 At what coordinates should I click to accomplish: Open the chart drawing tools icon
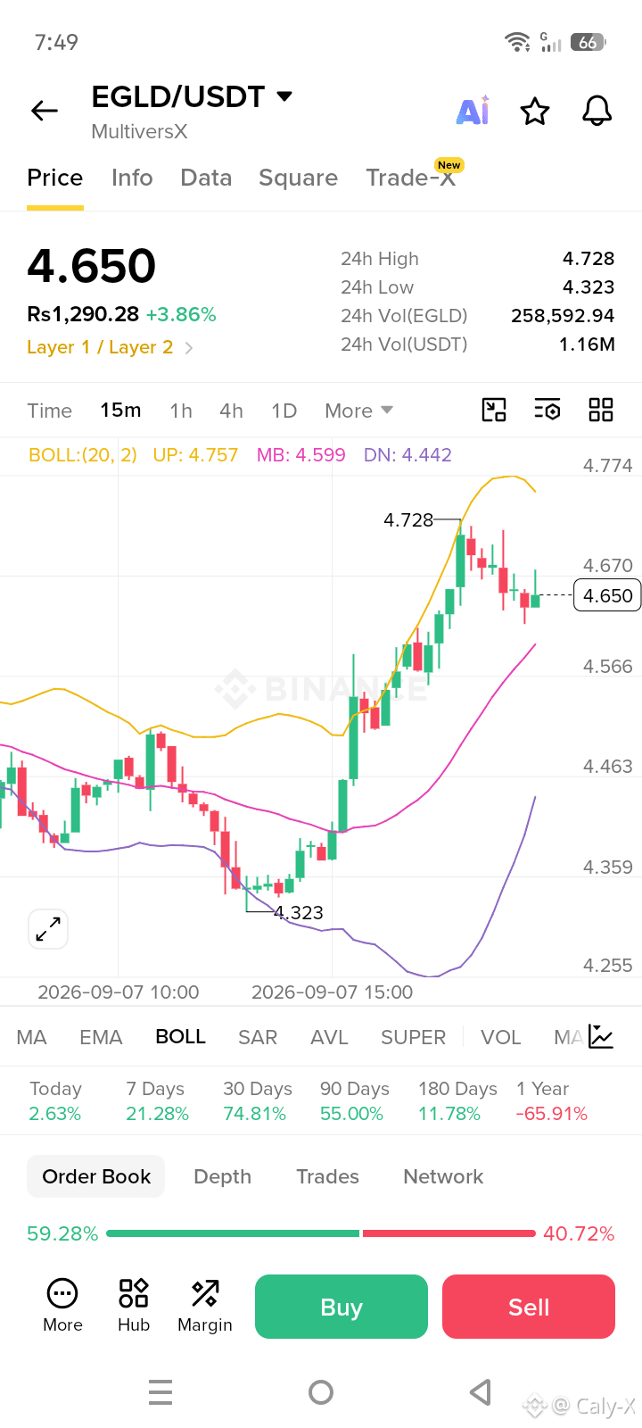coord(494,410)
